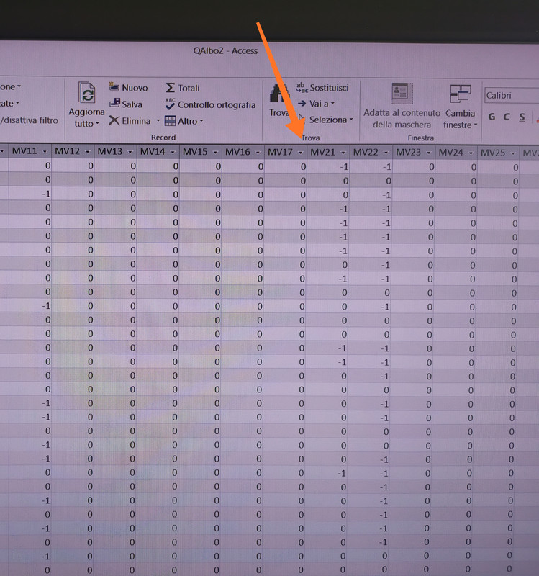
Task: Click the Seleziona cursor icon
Action: (x=302, y=119)
